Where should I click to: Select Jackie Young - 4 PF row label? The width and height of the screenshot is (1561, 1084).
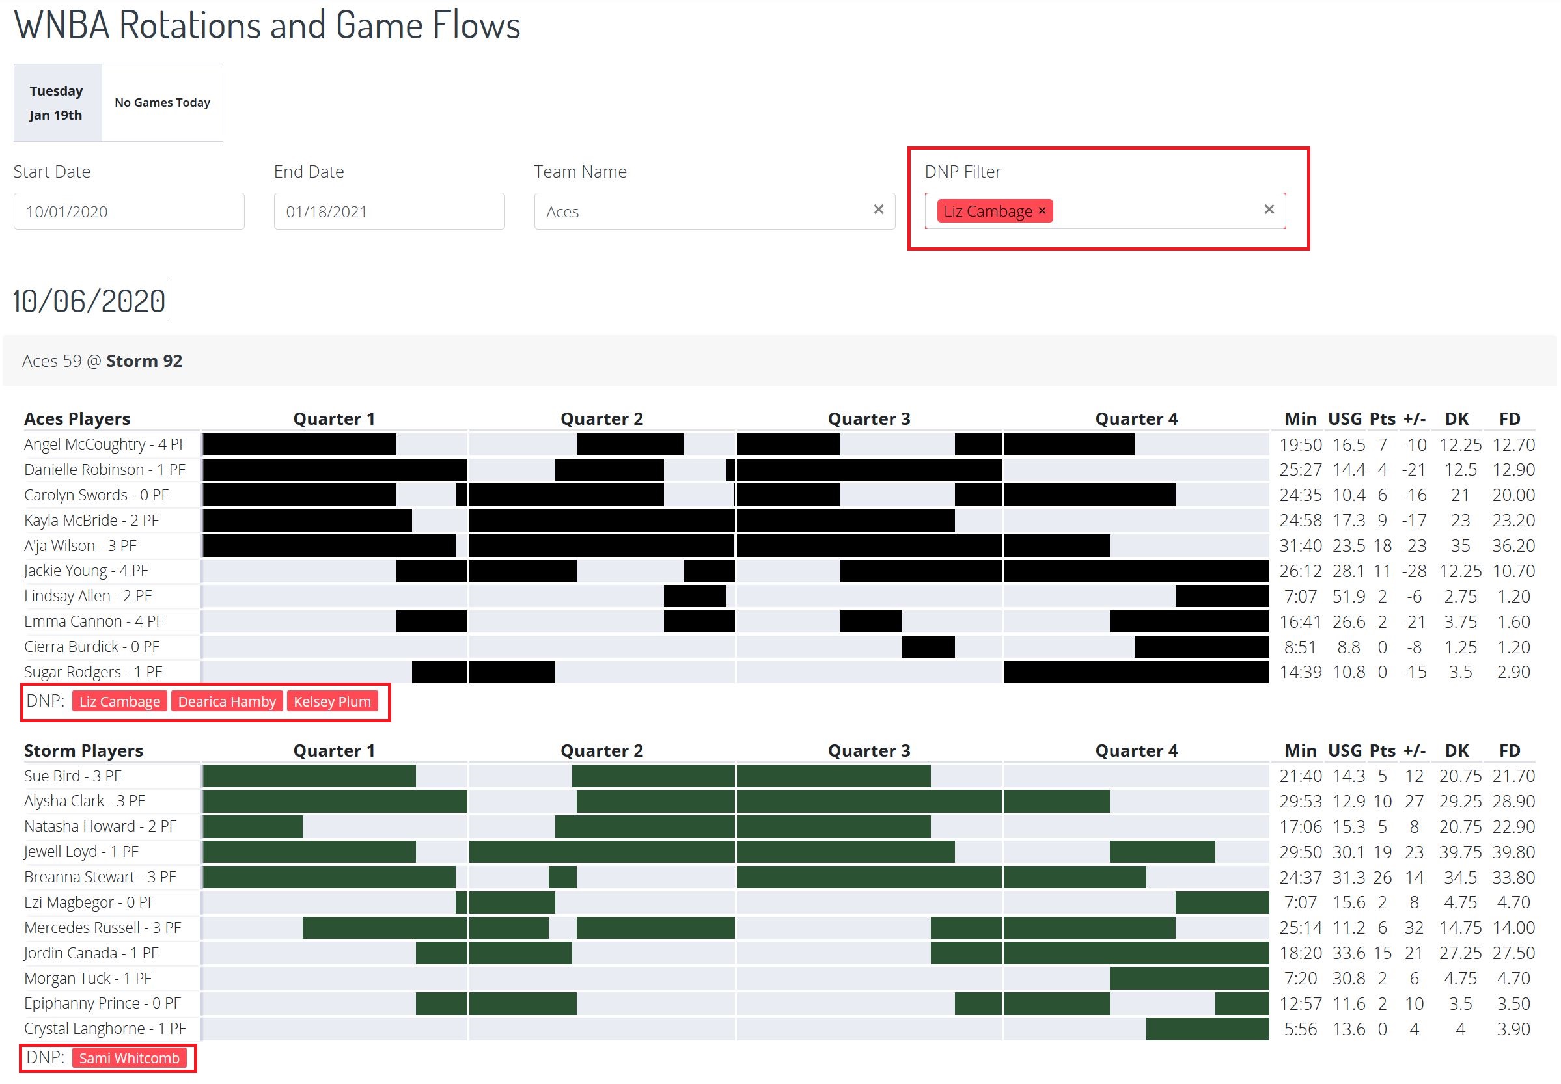tap(86, 571)
